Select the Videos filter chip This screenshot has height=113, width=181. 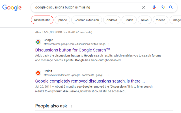160,20
